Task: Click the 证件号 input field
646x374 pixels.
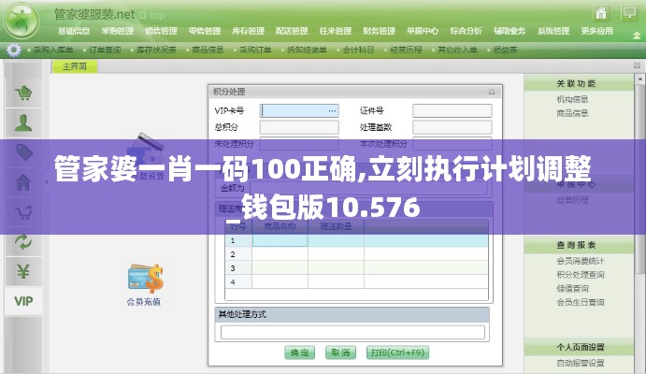Action: (x=452, y=111)
